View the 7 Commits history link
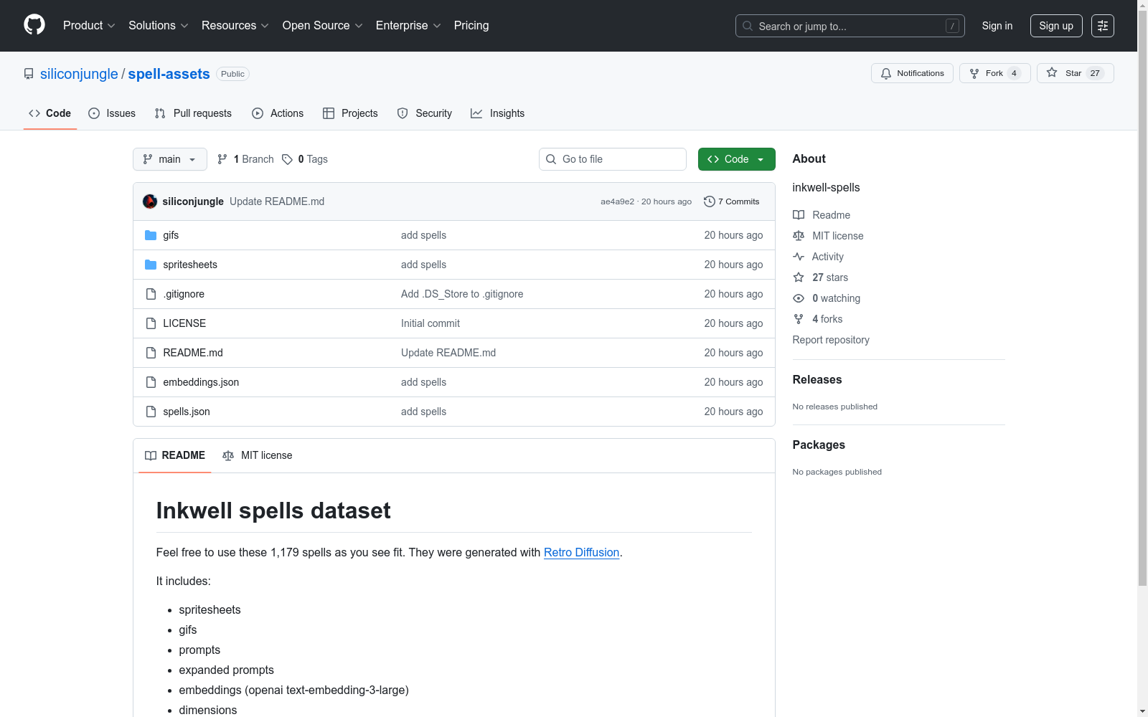The height and width of the screenshot is (717, 1148). point(732,201)
